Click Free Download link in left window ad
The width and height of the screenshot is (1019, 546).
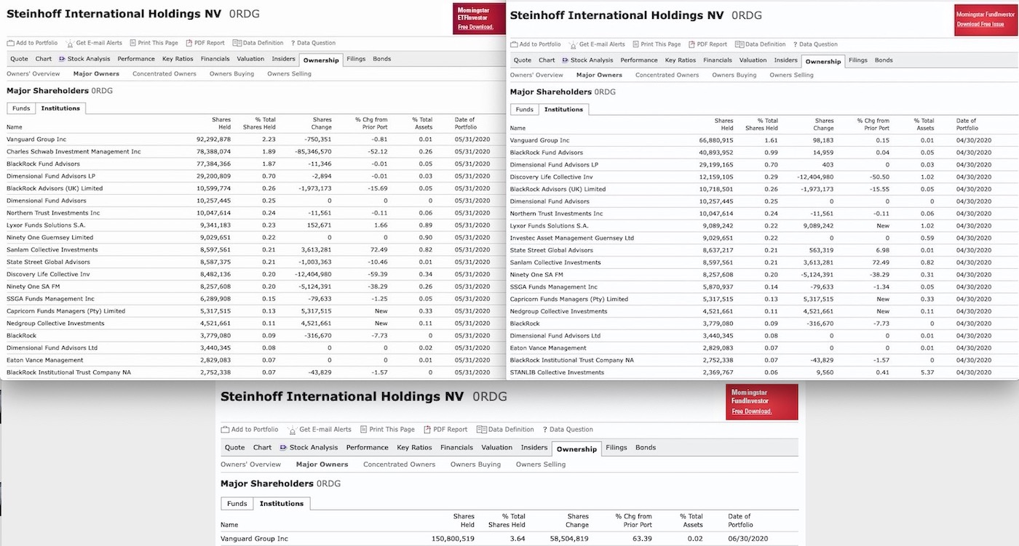click(x=475, y=27)
